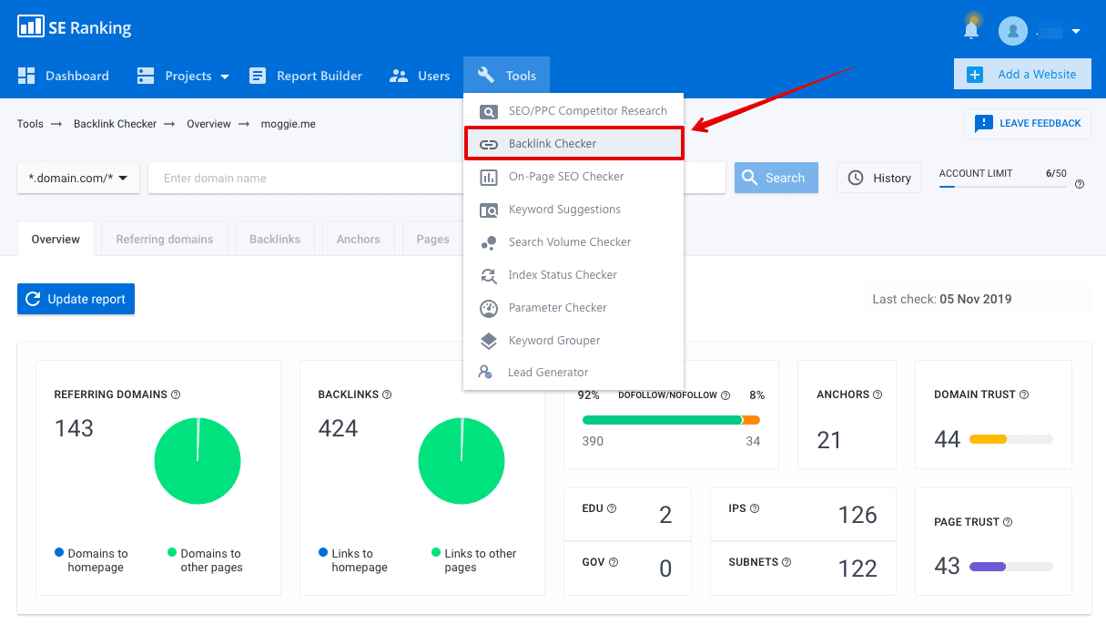Click Links to other pages legend
Image resolution: width=1106 pixels, height=625 pixels.
point(473,560)
